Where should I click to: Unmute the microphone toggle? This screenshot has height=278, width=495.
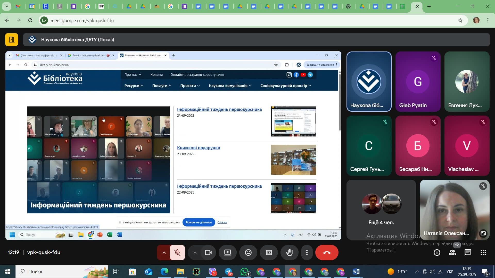[x=177, y=253]
